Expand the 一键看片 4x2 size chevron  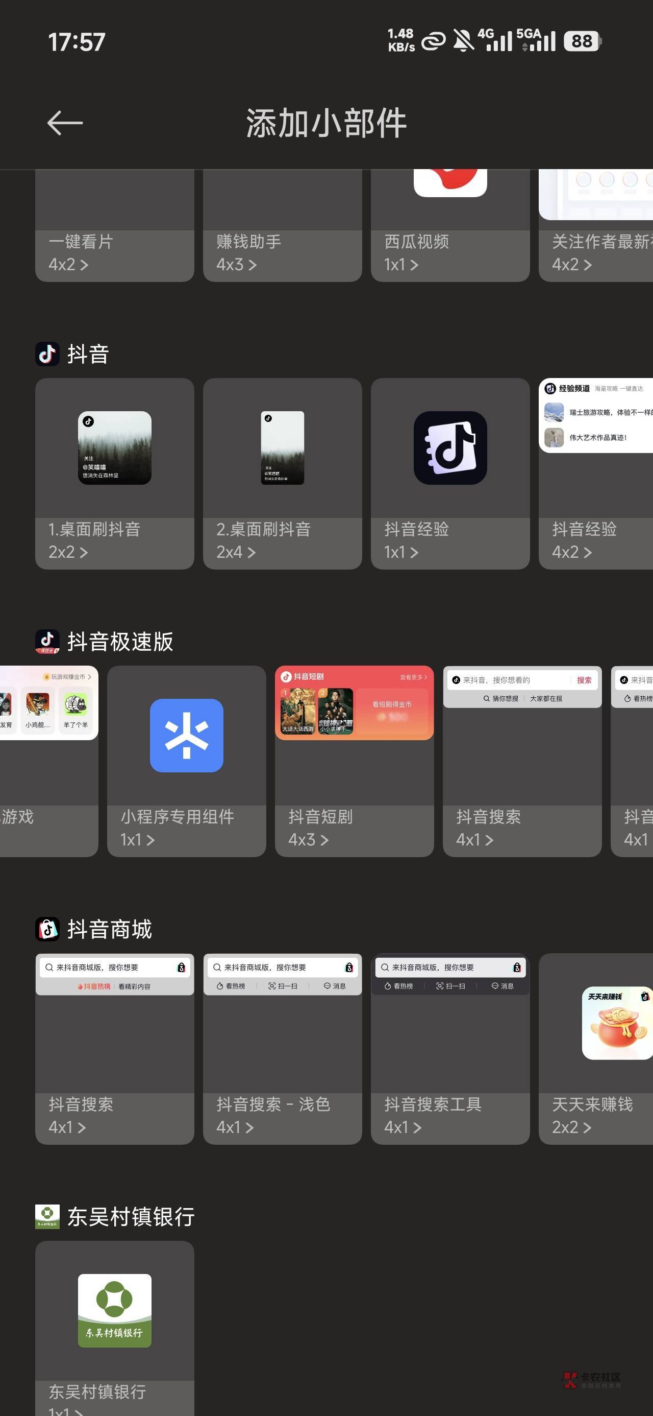[84, 265]
